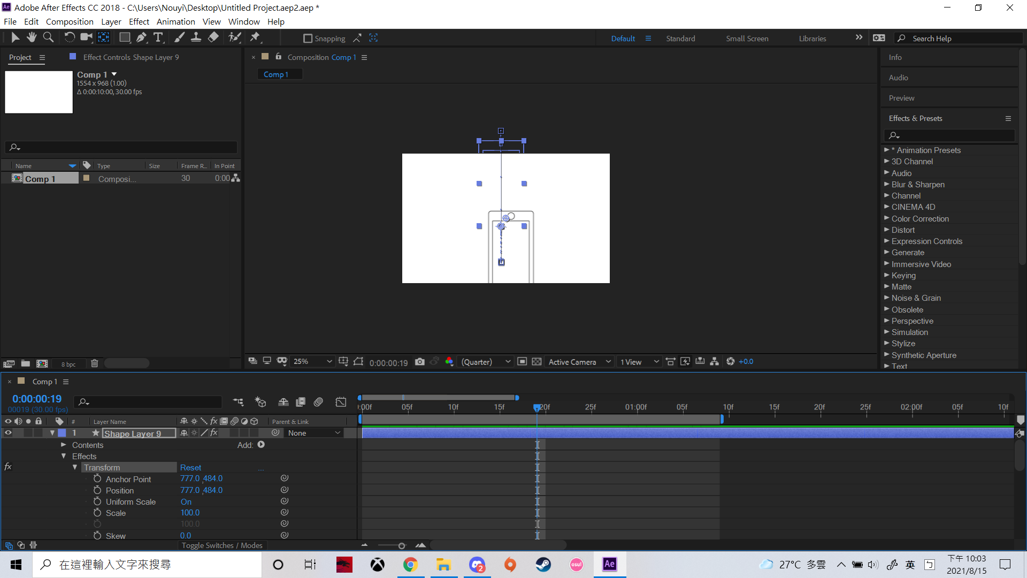Open the 25% magnification dropdown
This screenshot has width=1027, height=578.
(313, 362)
